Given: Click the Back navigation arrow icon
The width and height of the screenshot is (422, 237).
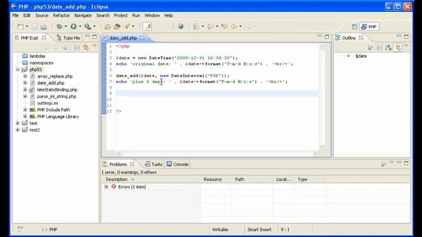Looking at the screenshot, I should coord(234,26).
